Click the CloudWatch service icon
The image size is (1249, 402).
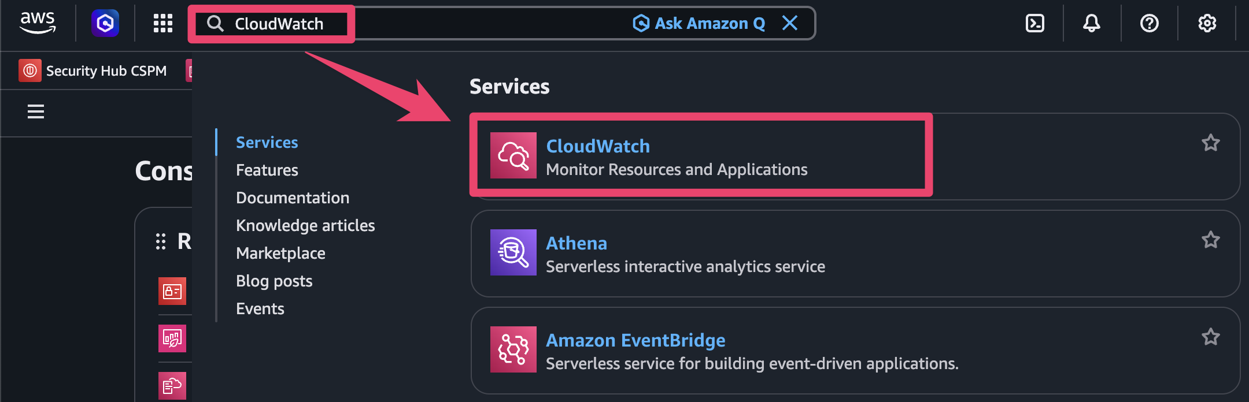tap(513, 155)
